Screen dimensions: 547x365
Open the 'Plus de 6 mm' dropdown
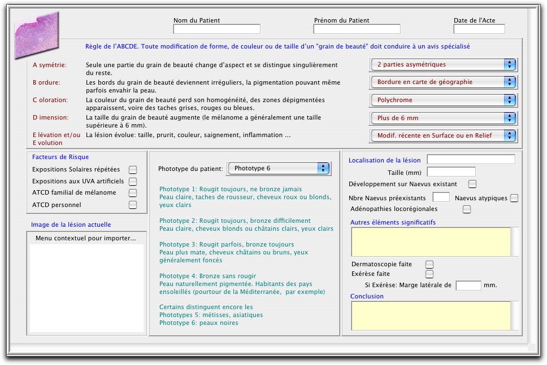tap(443, 118)
